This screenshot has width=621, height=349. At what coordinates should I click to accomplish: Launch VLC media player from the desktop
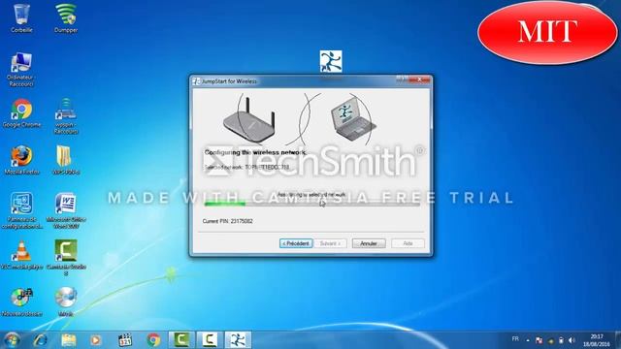(21, 256)
